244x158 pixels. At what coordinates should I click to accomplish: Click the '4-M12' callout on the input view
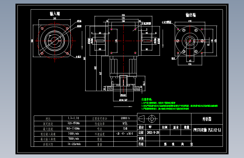pyautogui.click(x=79, y=57)
